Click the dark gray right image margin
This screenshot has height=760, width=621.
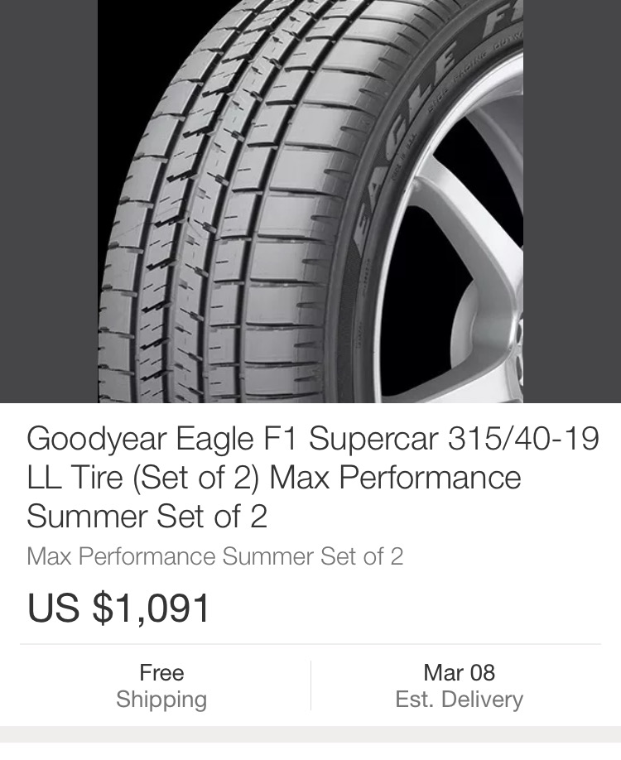572,201
